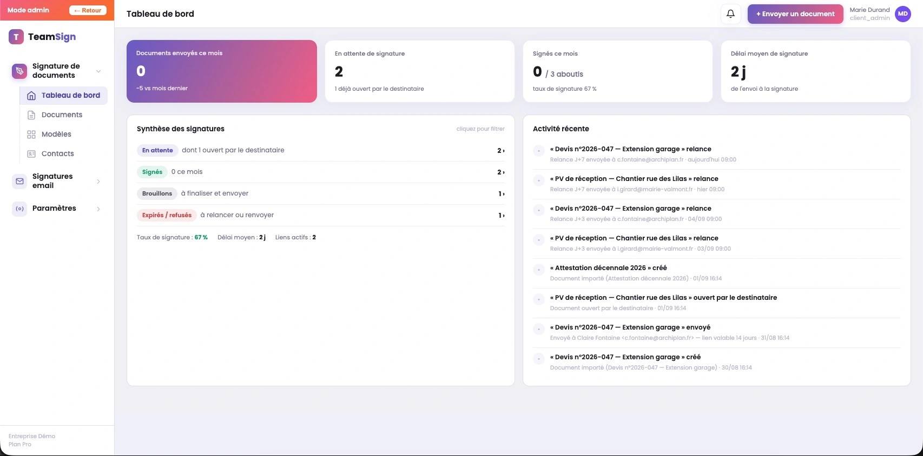
Task: Open PV de réception relance from hier 09:00
Action: 716,184
